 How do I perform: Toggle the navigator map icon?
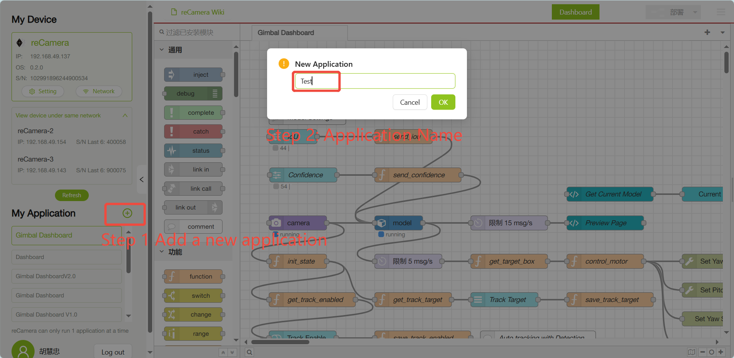click(691, 352)
